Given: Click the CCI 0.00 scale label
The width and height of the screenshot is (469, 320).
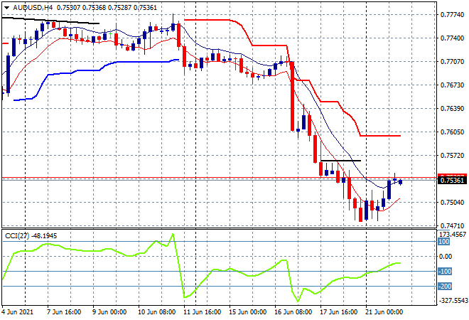Looking at the screenshot, I should [446, 257].
